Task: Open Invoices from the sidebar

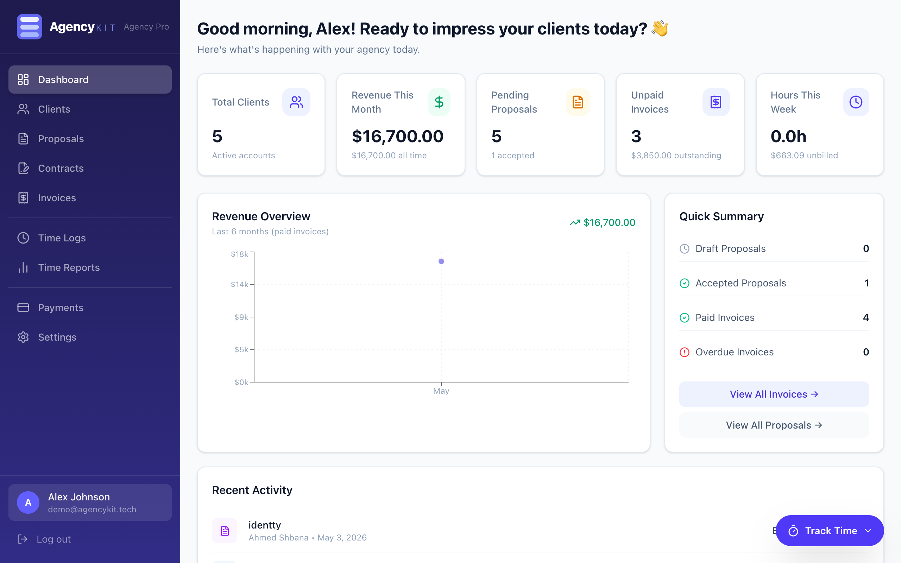Action: point(90,198)
